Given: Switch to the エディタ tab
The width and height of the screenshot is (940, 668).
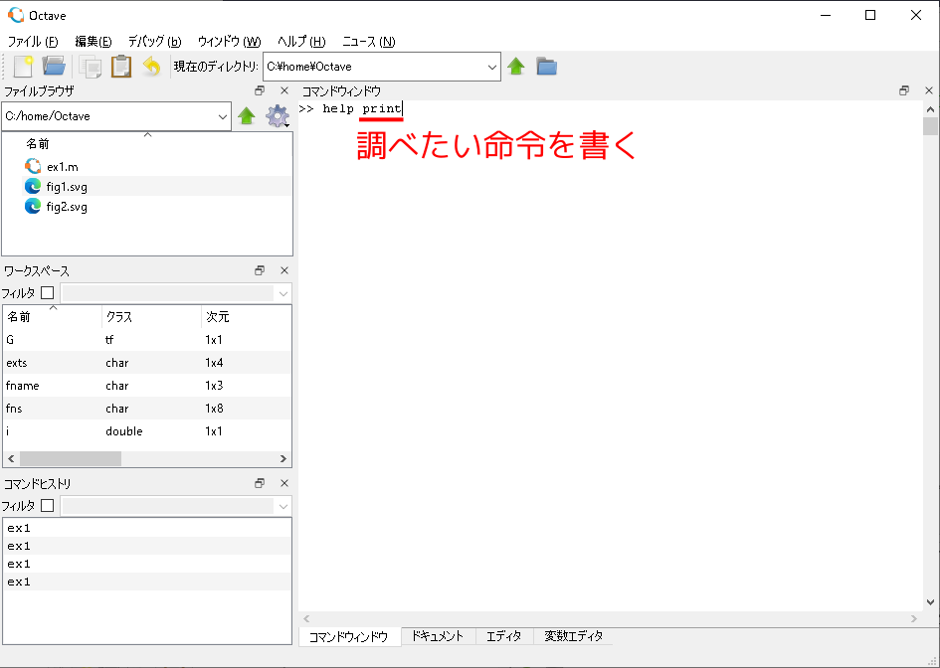Looking at the screenshot, I should tap(503, 636).
